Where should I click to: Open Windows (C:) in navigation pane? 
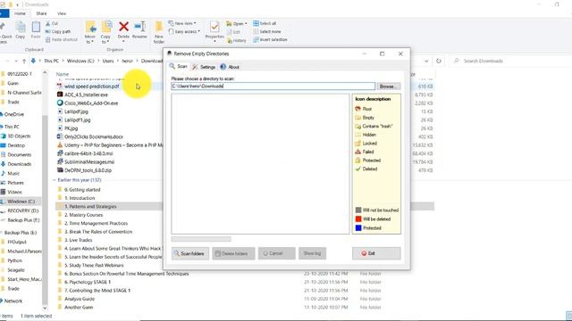pyautogui.click(x=21, y=202)
